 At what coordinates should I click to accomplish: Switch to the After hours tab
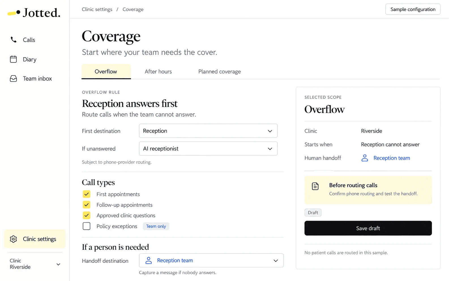tap(158, 72)
